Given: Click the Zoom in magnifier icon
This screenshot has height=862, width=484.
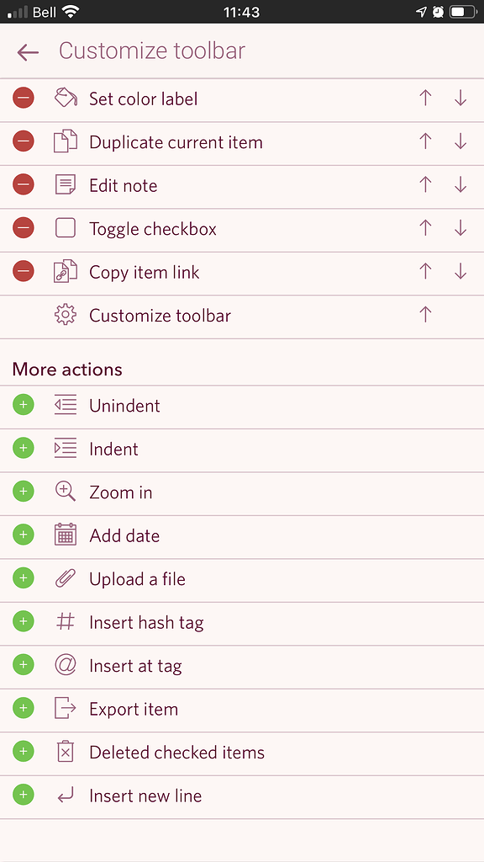Looking at the screenshot, I should point(66,492).
